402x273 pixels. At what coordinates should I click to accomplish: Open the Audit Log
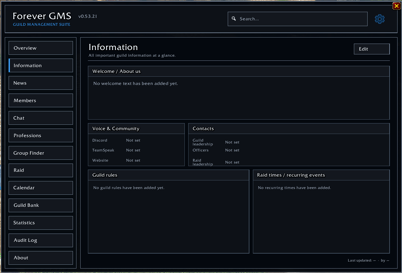click(41, 240)
